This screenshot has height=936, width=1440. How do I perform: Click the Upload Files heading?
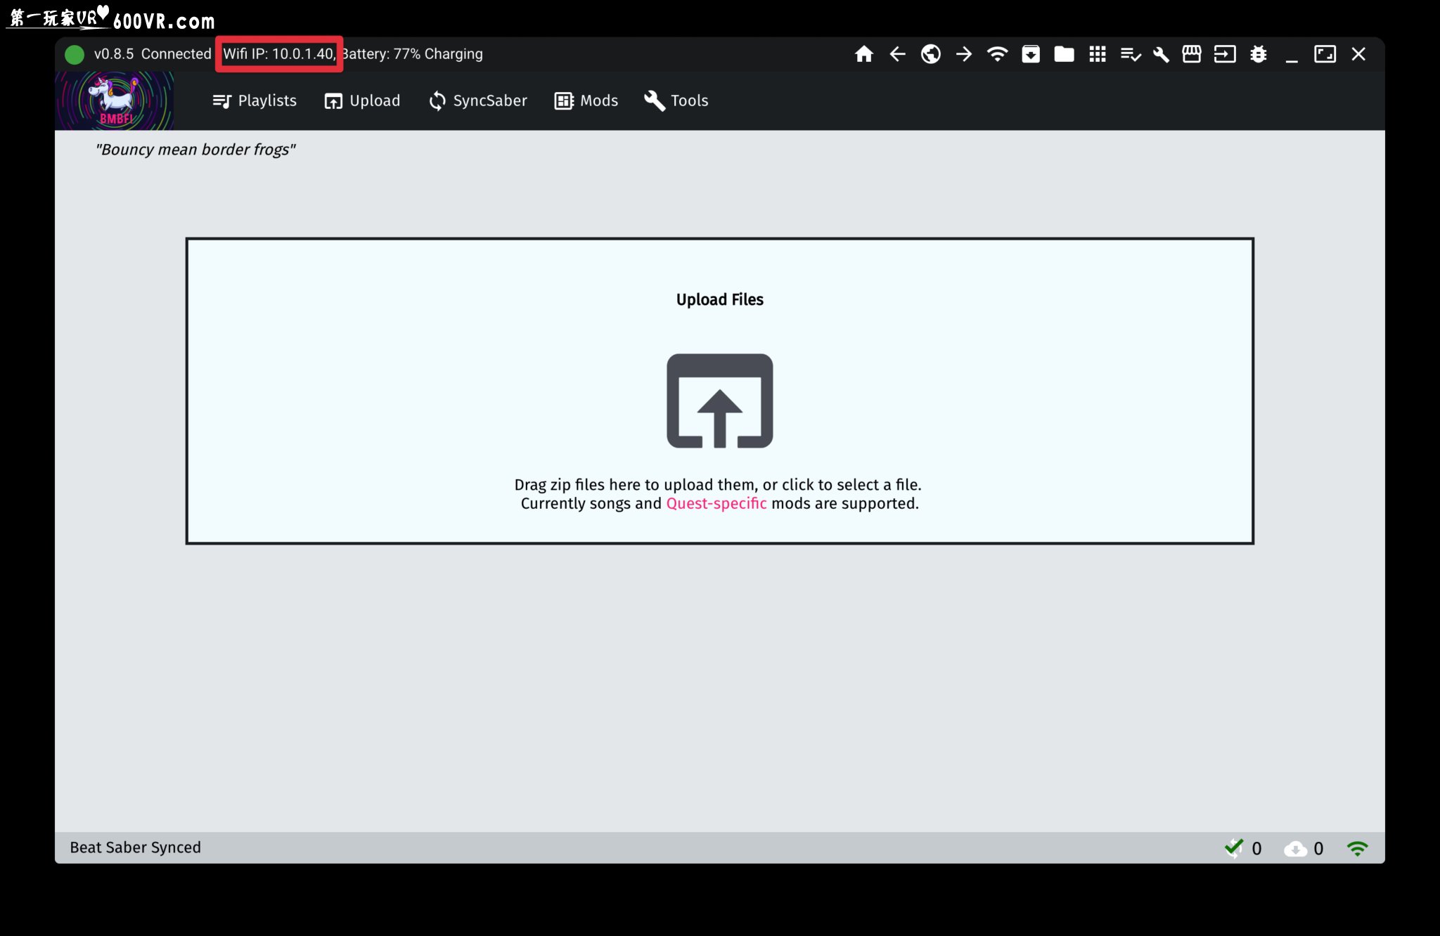[x=720, y=300]
